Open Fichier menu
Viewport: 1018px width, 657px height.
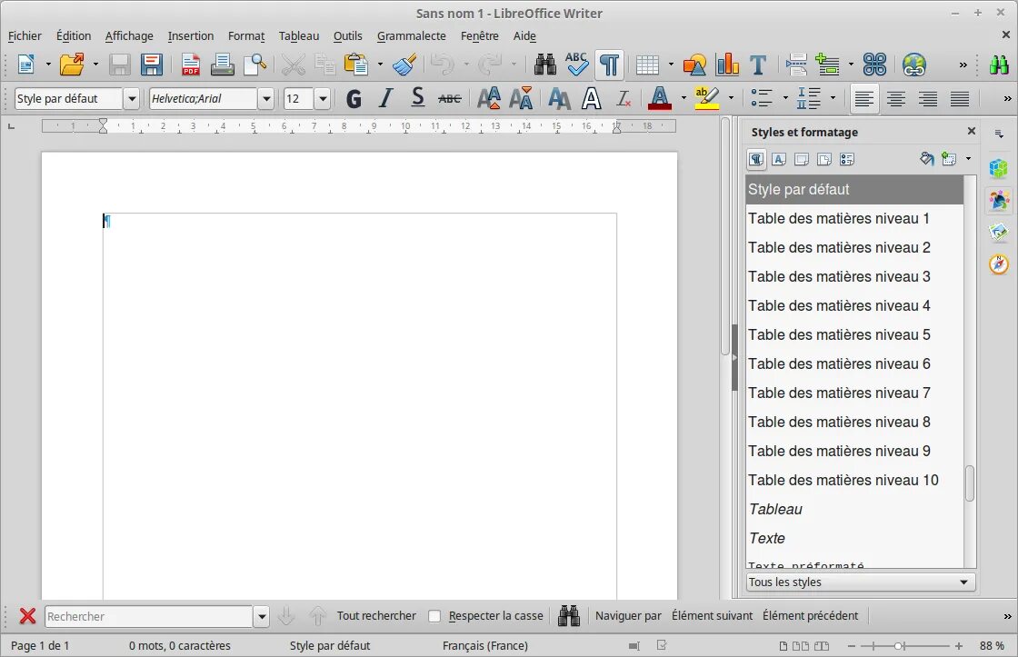25,35
